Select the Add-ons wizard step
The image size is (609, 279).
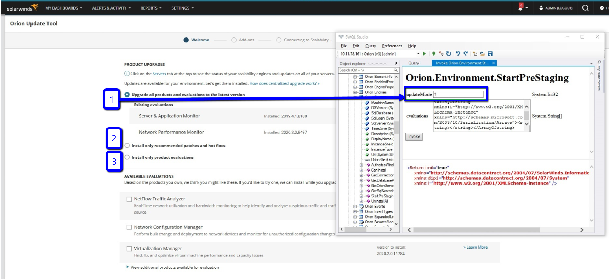243,40
